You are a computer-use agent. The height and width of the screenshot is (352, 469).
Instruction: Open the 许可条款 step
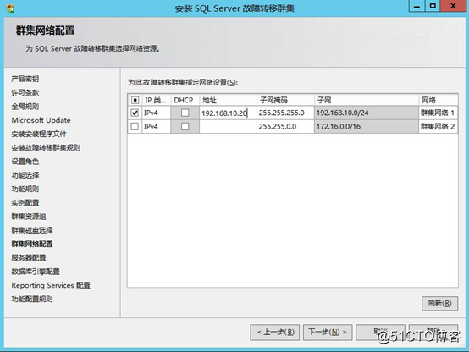[x=25, y=93]
